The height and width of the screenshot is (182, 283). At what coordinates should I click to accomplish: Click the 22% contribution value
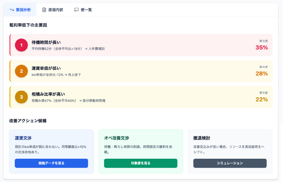coord(262,100)
